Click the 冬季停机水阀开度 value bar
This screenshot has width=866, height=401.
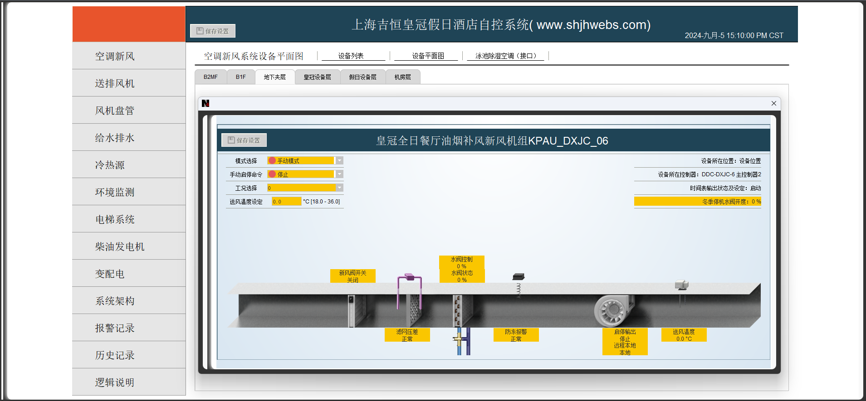698,201
